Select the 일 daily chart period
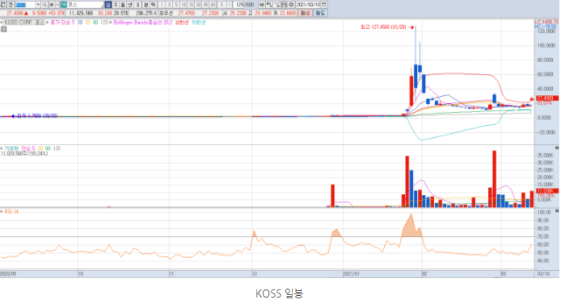The height and width of the screenshot is (308, 561). coord(108,5)
